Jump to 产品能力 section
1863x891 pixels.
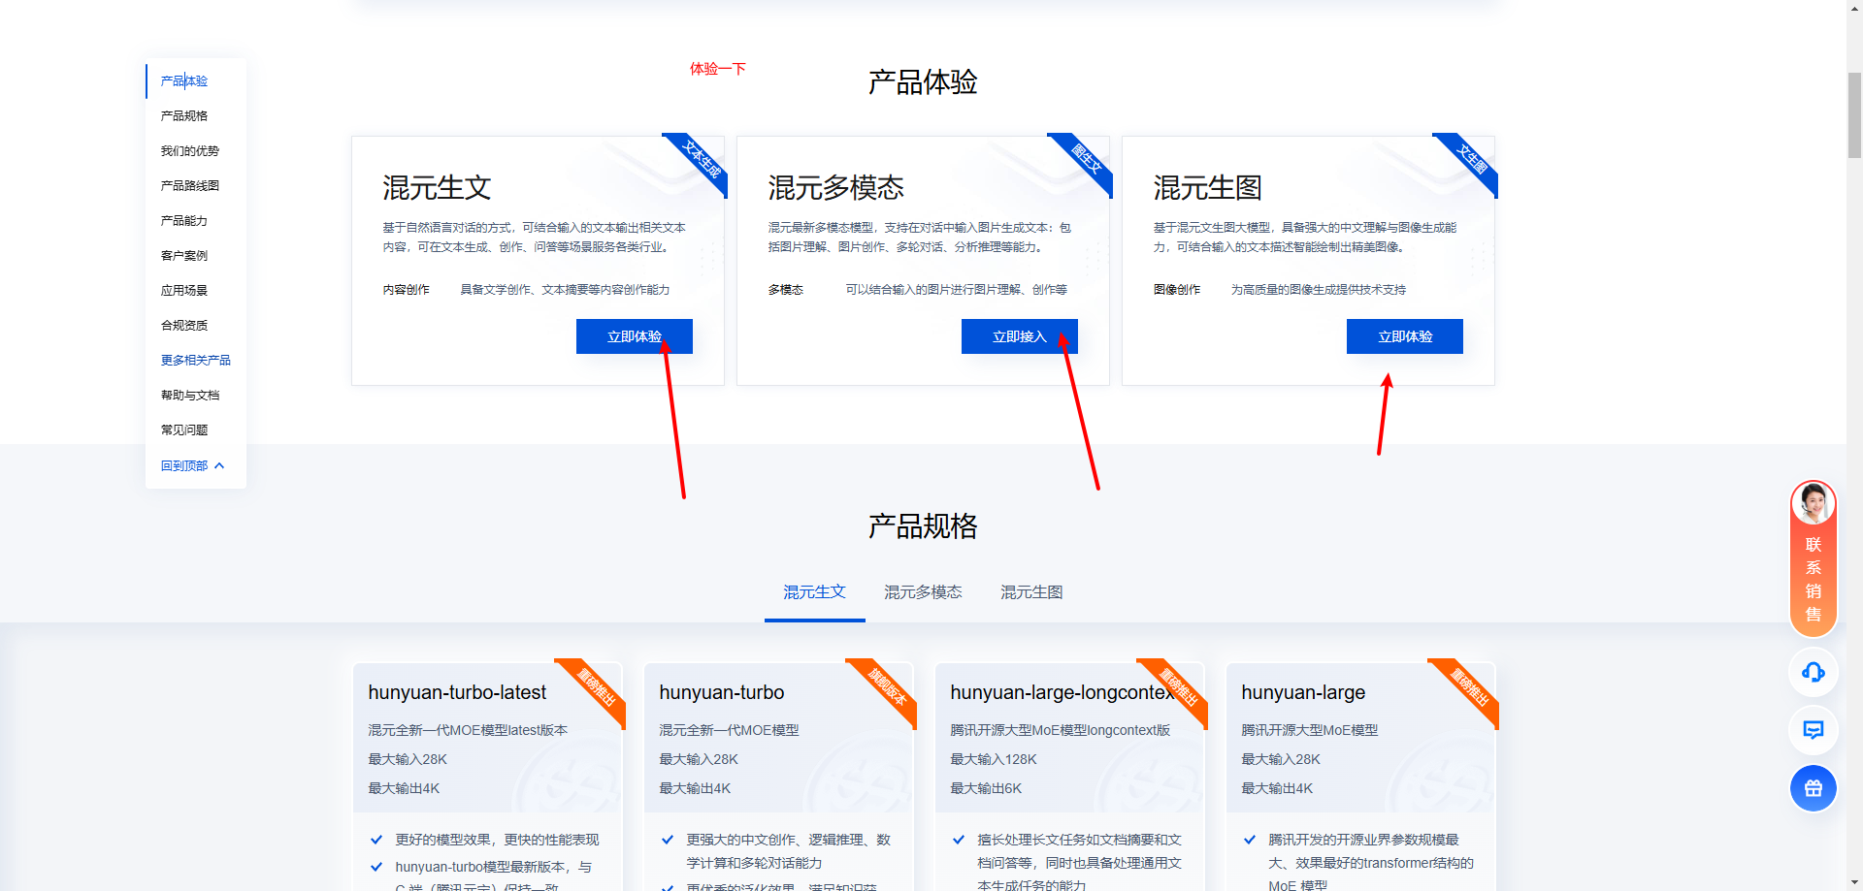[x=184, y=221]
